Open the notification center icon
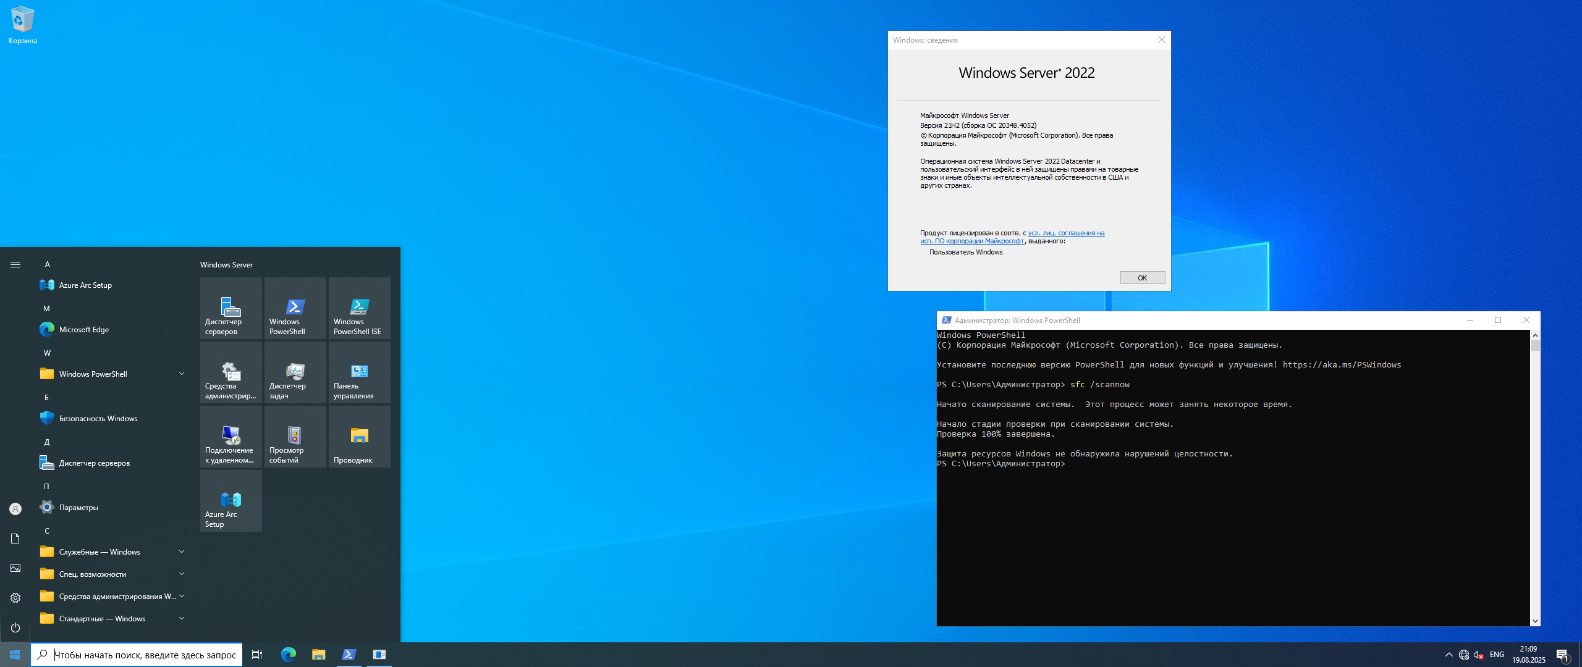Image resolution: width=1582 pixels, height=667 pixels. pyautogui.click(x=1563, y=655)
